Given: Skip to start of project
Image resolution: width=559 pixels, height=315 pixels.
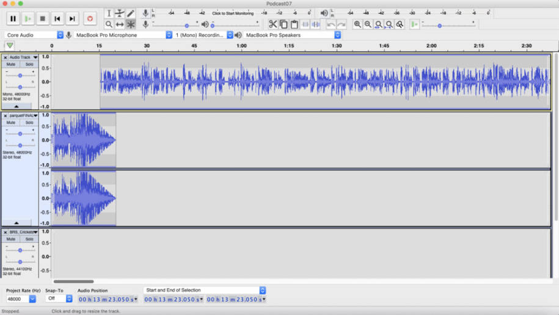Looking at the screenshot, I should pos(57,18).
